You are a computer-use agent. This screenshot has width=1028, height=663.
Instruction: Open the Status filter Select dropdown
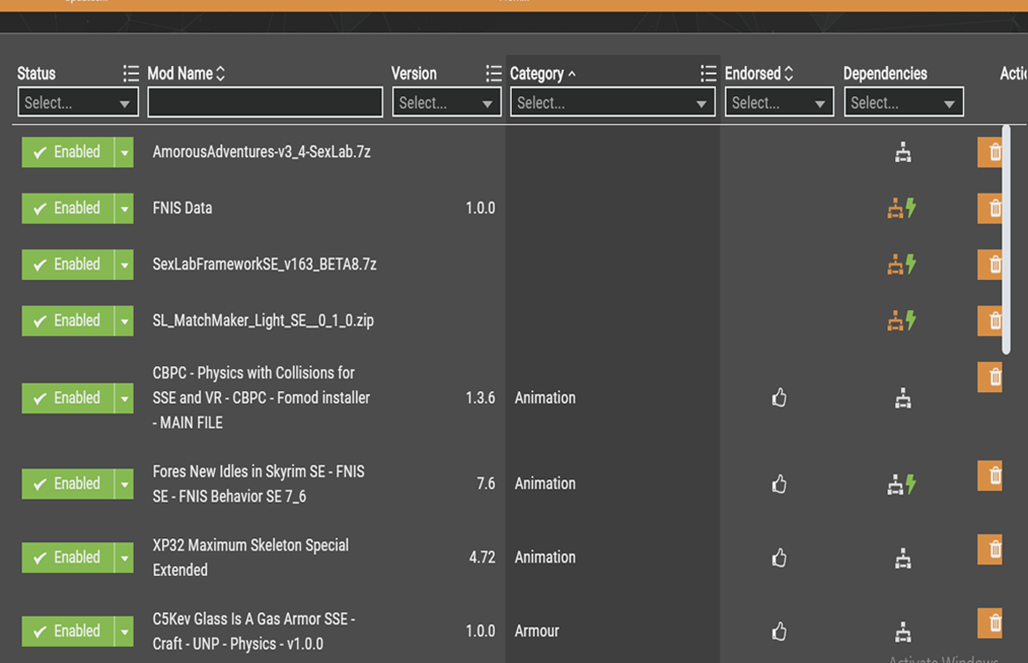tap(78, 103)
